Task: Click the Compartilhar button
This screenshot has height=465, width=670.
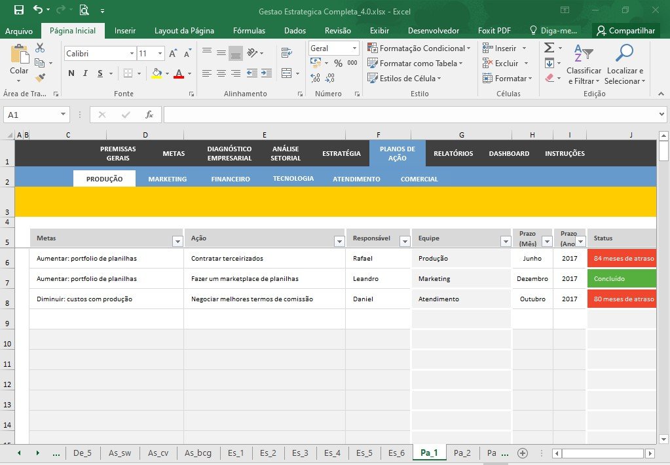Action: (626, 31)
